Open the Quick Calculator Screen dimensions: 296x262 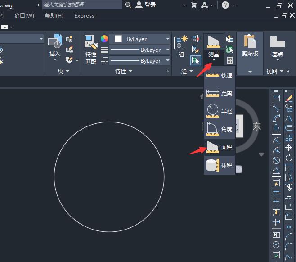pos(229,60)
